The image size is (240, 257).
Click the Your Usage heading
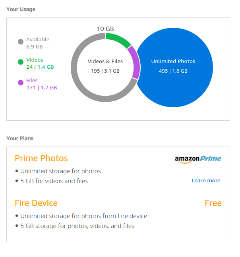pos(21,9)
